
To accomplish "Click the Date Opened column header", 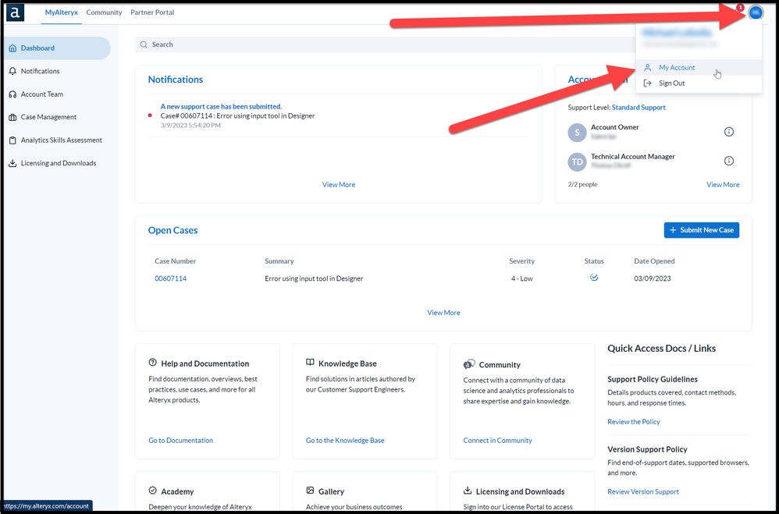I will click(654, 261).
